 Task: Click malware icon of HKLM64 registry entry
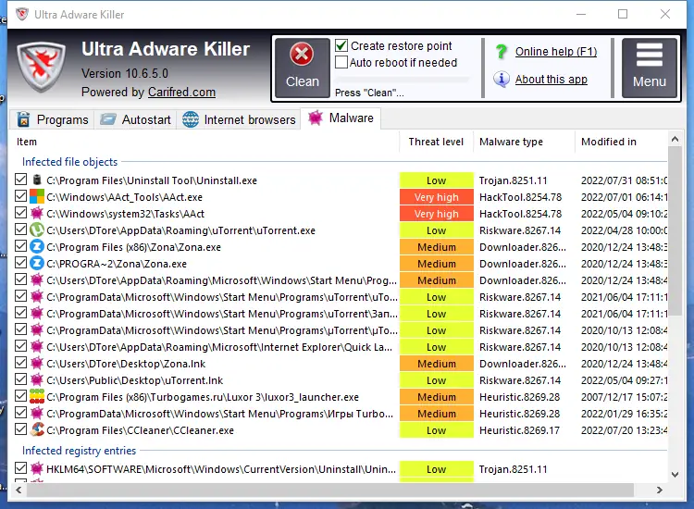tap(37, 468)
